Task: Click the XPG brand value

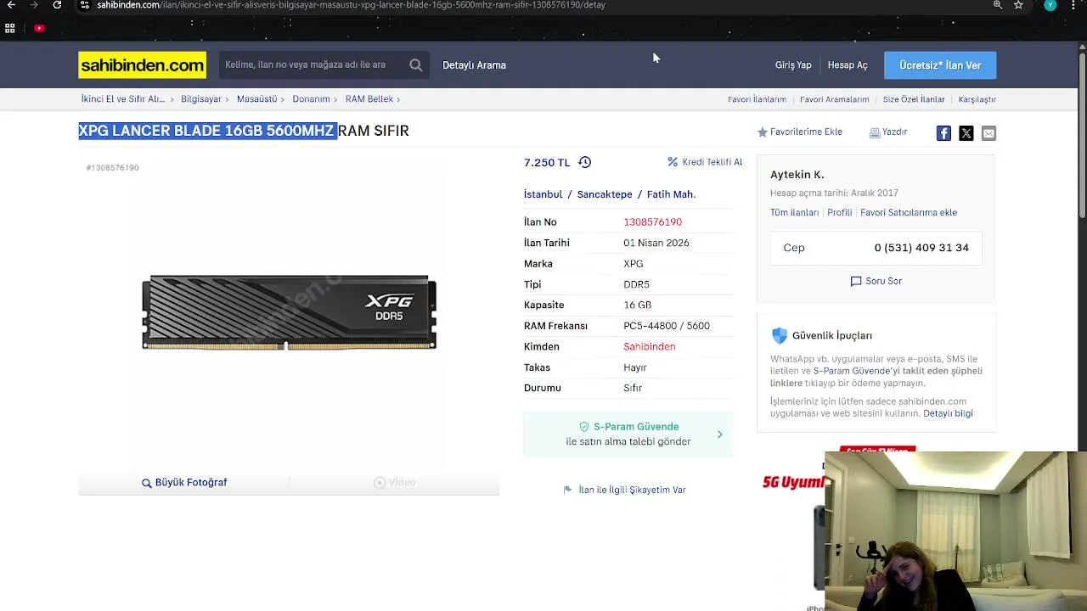Action: [x=633, y=264]
